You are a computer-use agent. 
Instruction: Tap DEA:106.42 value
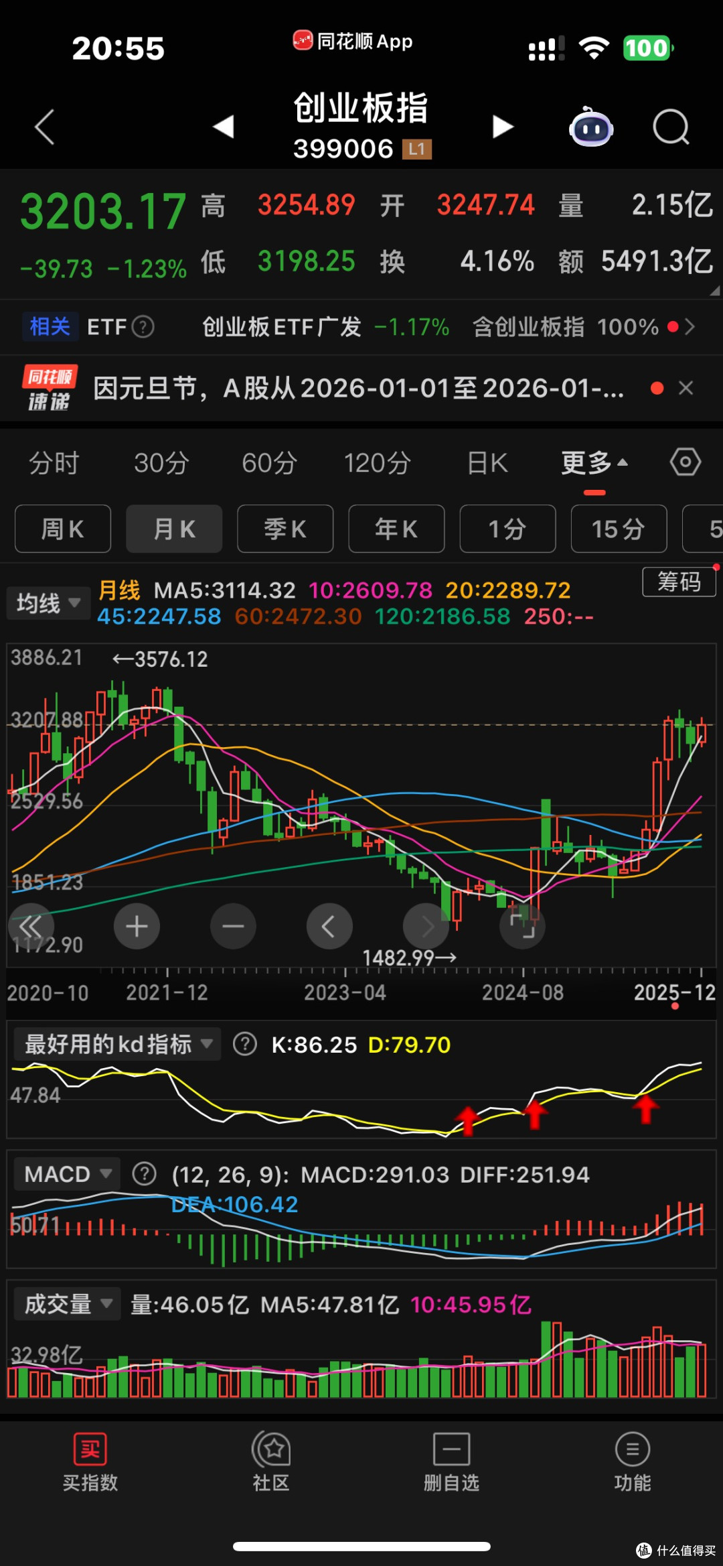point(234,1204)
